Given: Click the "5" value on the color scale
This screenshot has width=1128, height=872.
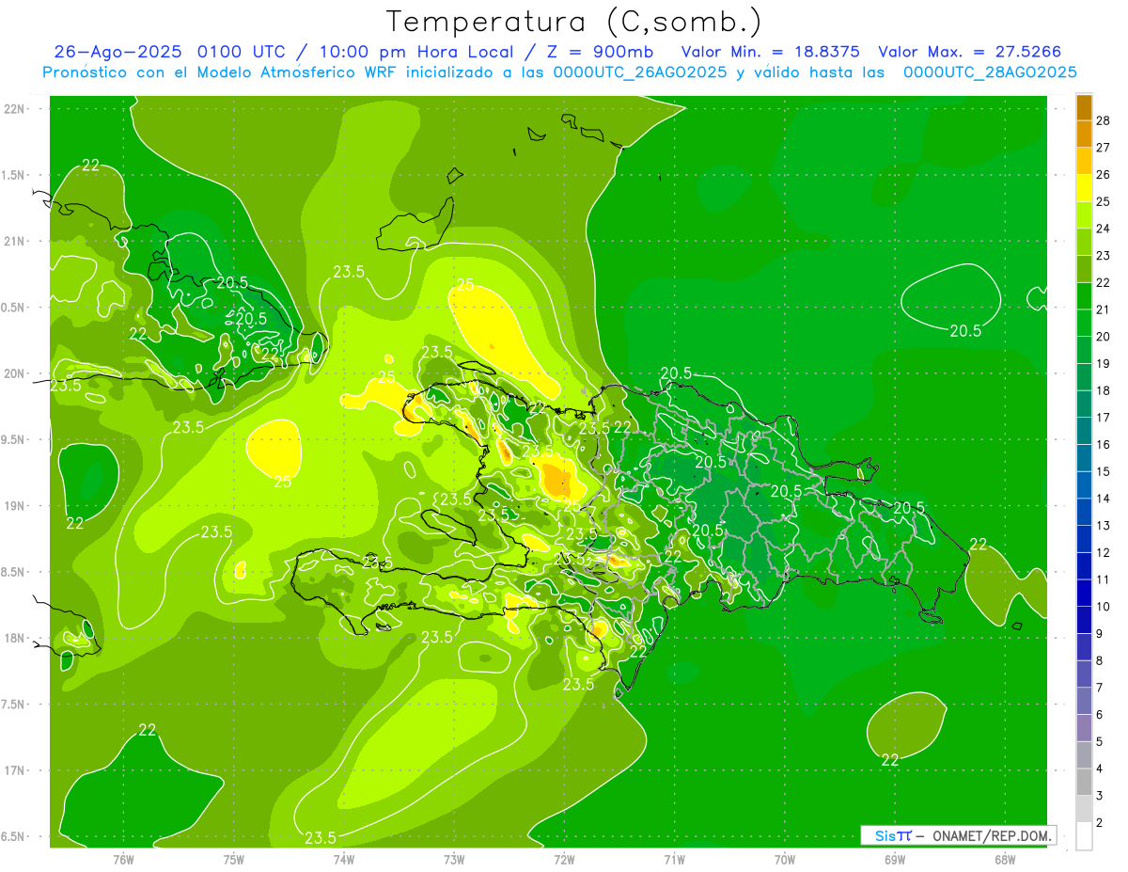Looking at the screenshot, I should point(1100,741).
